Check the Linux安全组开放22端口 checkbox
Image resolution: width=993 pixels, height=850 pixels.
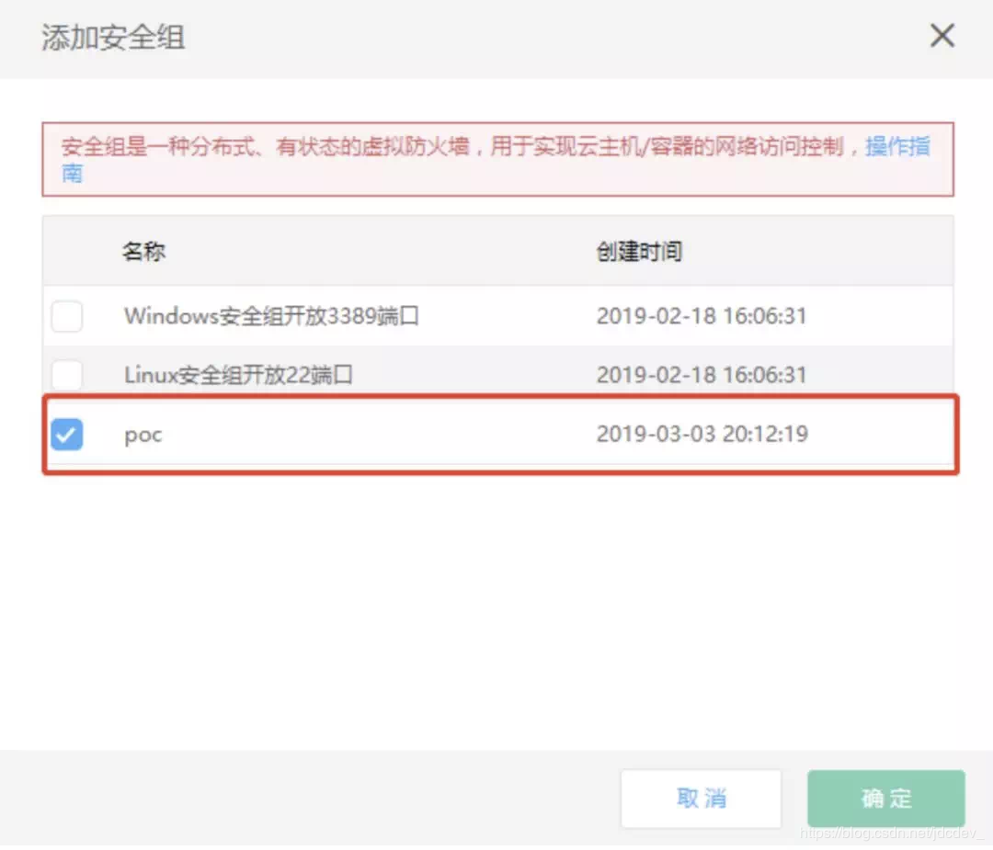coord(65,375)
